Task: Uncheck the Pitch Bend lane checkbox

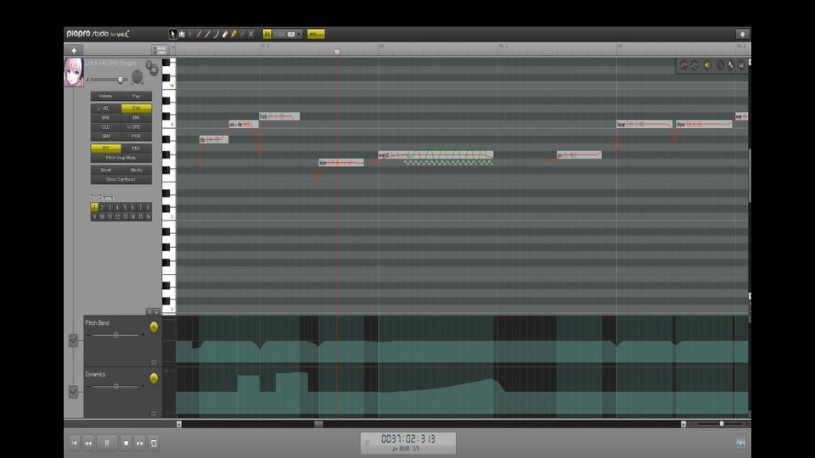Action: click(x=73, y=341)
